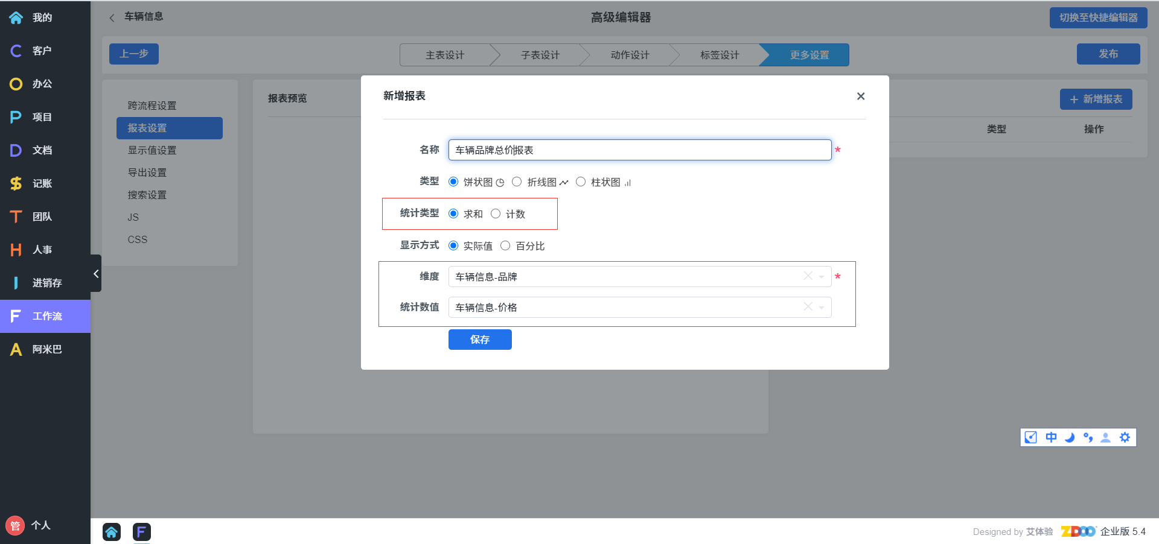Go to the 主表设计 step tab
Viewport: 1159px width, 544px height.
click(x=445, y=55)
